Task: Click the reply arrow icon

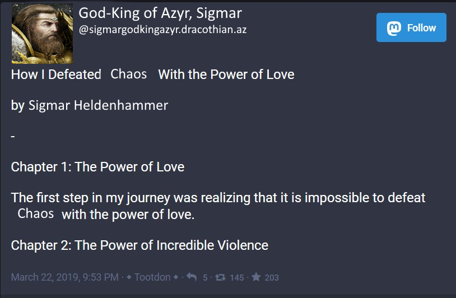Action: click(x=190, y=277)
